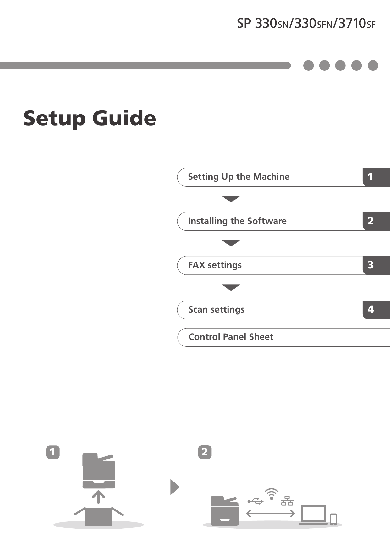Click the wired network icon
Screen dimensions: 390x552
[x=287, y=500]
